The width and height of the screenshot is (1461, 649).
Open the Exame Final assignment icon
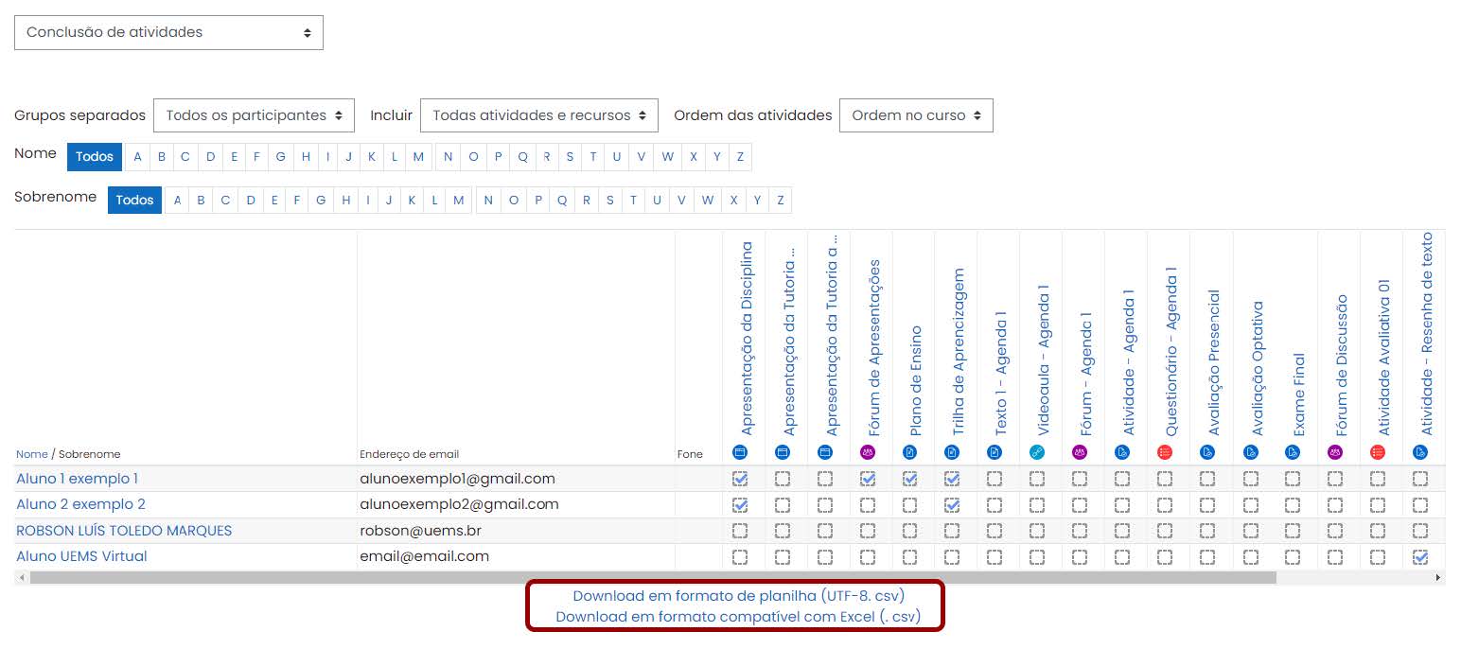point(1294,452)
